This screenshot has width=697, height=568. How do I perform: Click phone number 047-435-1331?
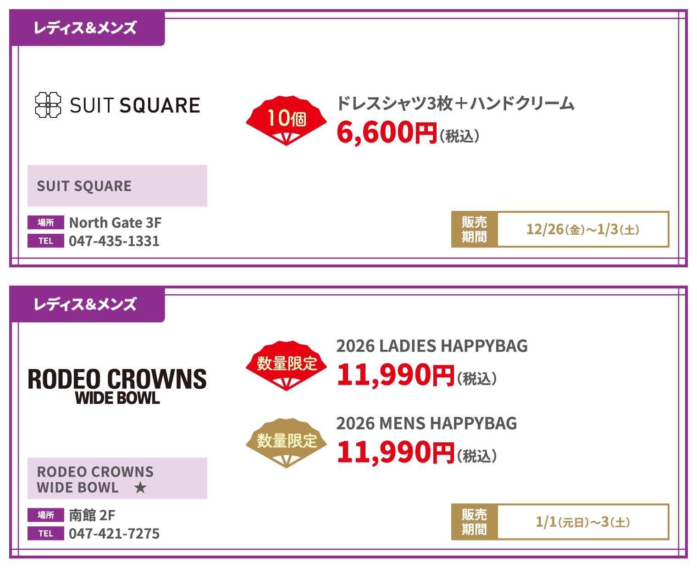pos(114,241)
